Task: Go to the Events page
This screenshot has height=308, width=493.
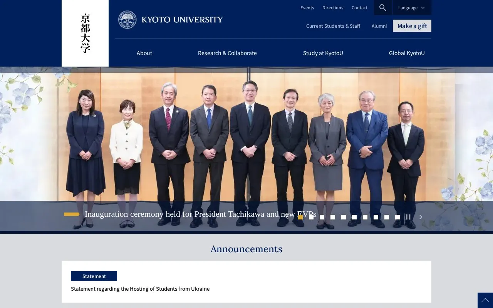Action: [x=307, y=8]
